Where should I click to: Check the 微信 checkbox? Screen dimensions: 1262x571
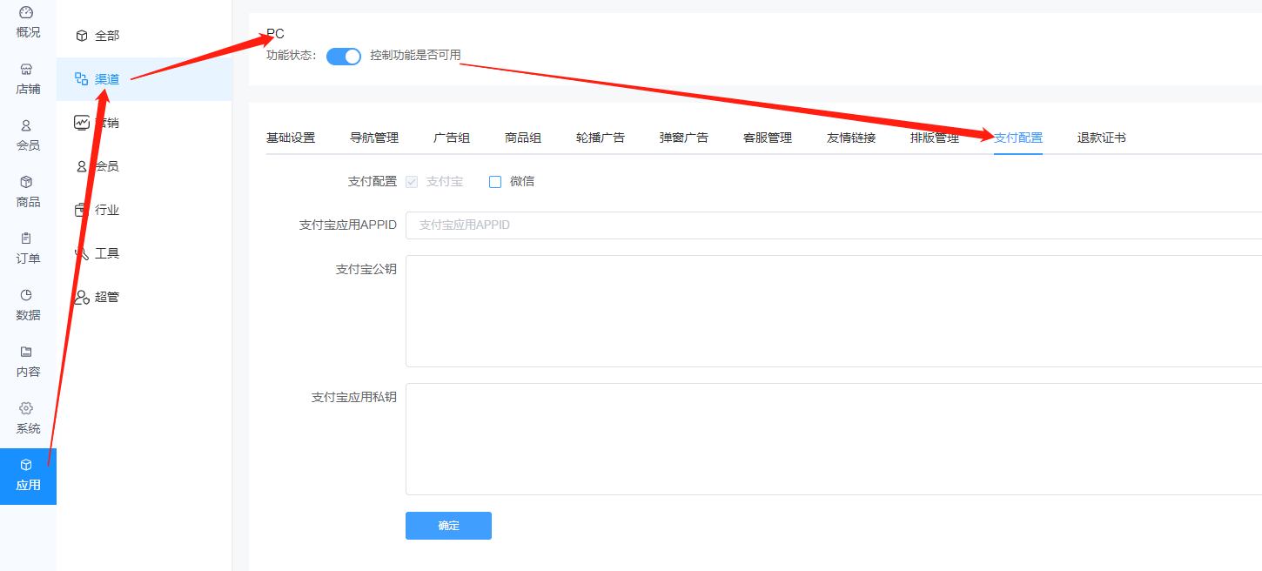[x=495, y=182]
